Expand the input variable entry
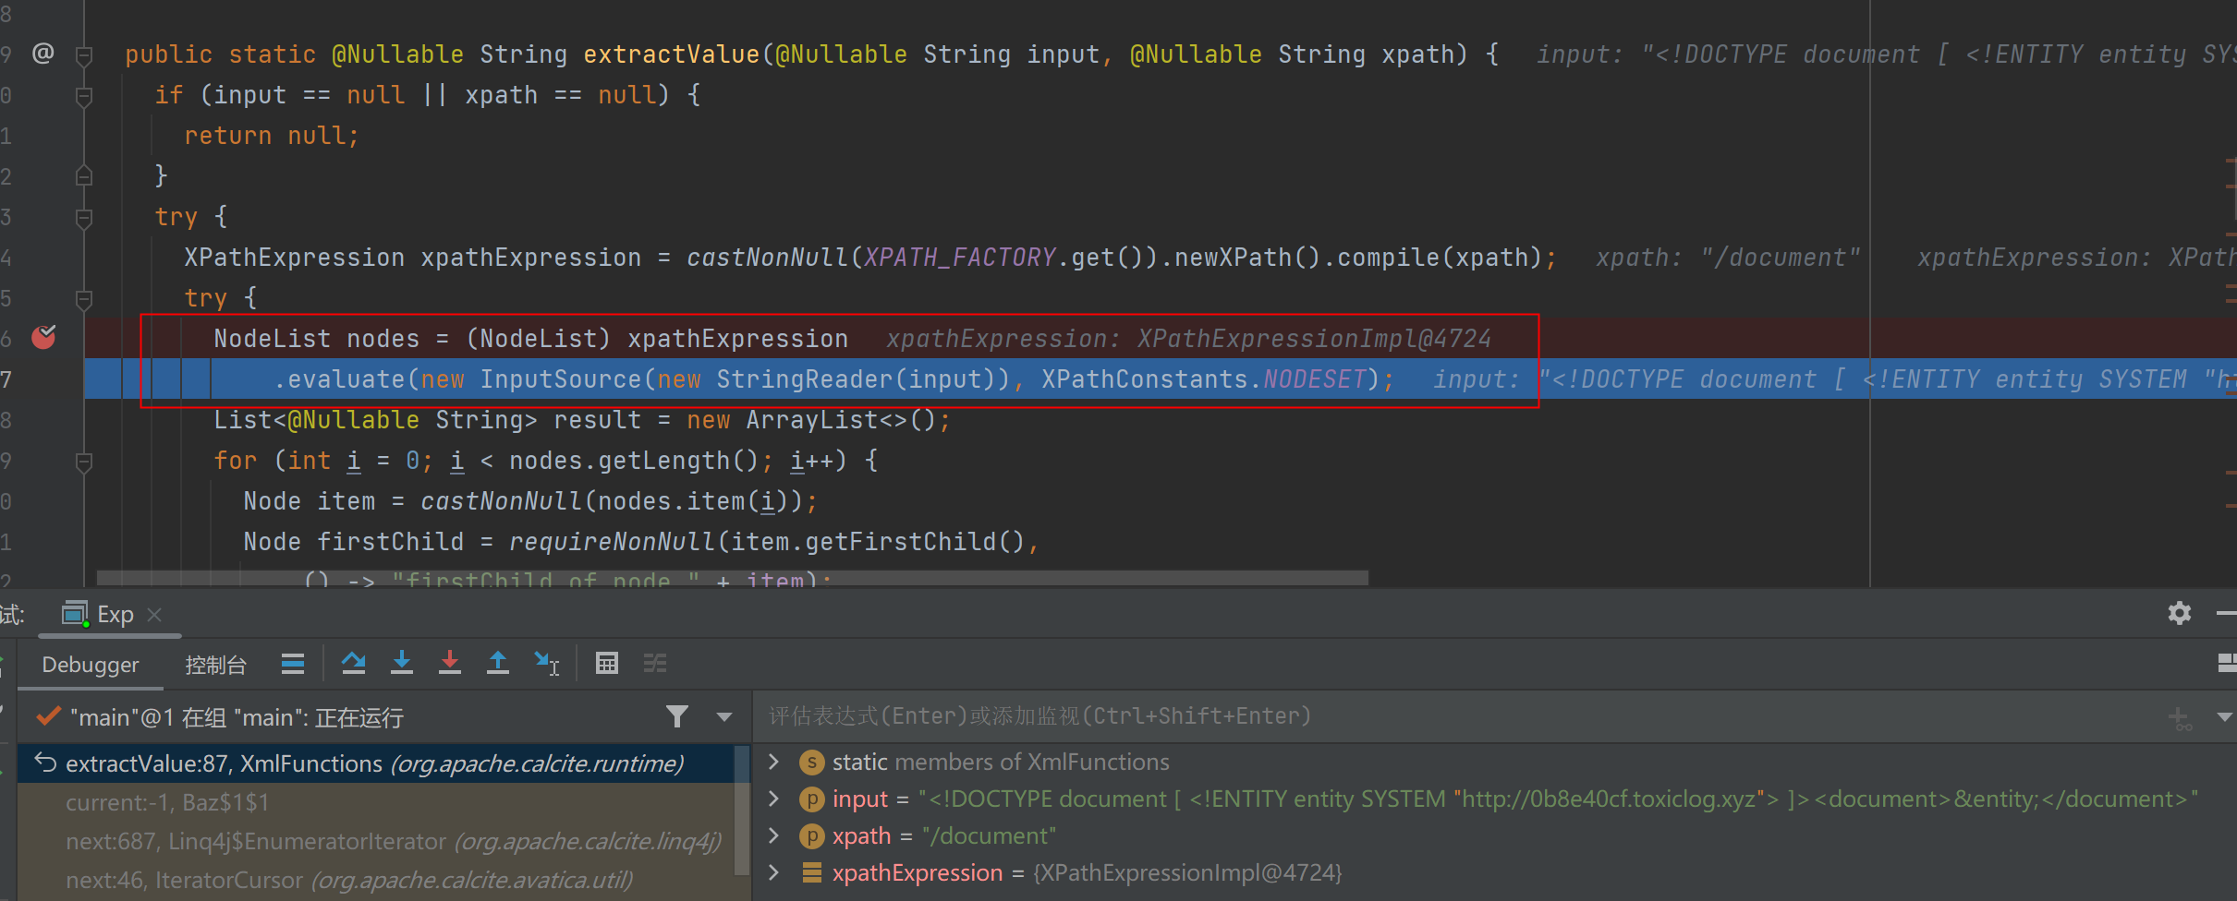This screenshot has width=2237, height=901. click(772, 799)
